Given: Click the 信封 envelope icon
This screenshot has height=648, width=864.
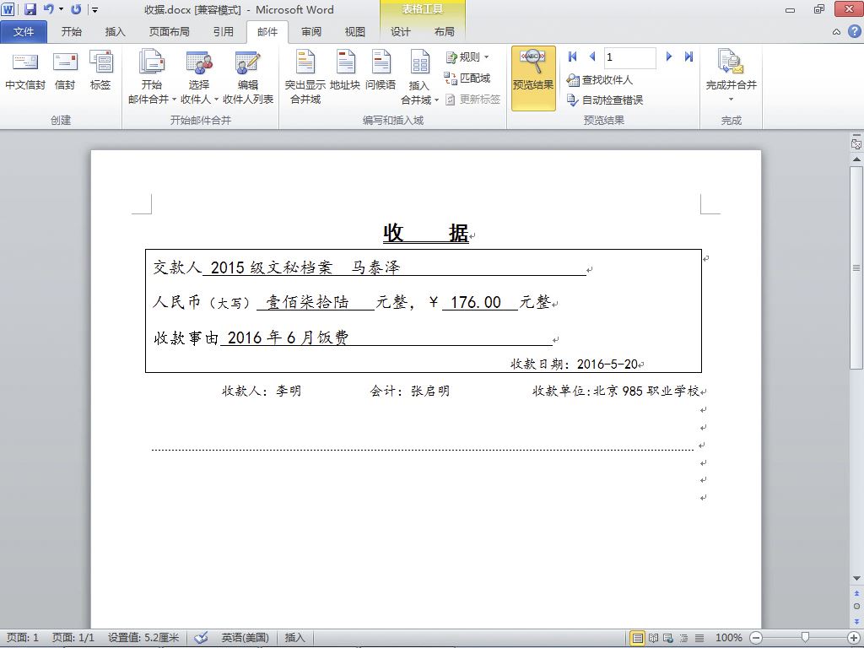Looking at the screenshot, I should click(x=65, y=69).
